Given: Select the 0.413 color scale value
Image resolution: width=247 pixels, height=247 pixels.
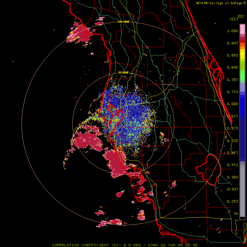Looking at the screenshot, I should (232, 165).
